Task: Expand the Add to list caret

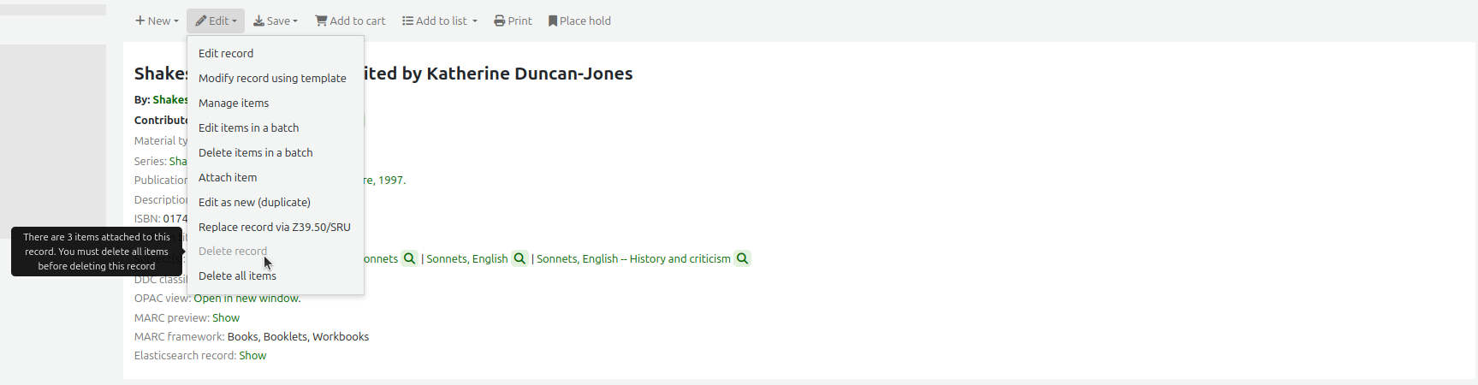Action: pyautogui.click(x=475, y=21)
